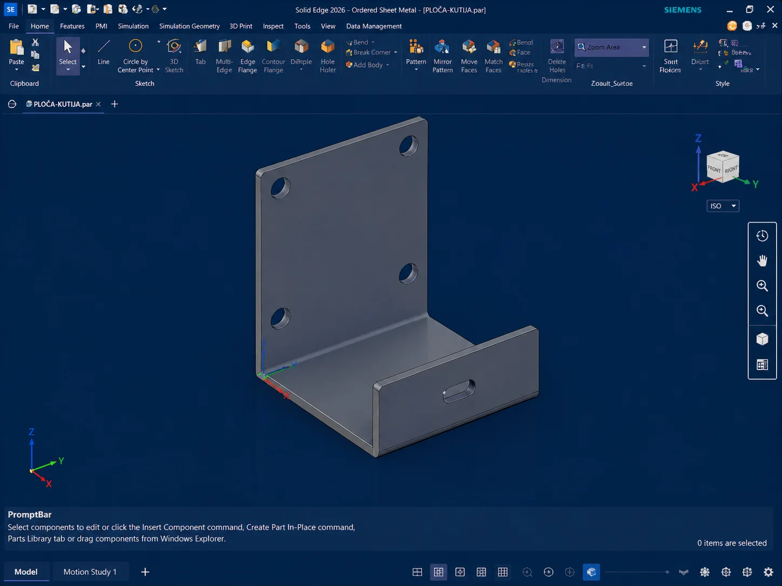Viewport: 782px width, 586px height.
Task: Toggle the third layout button in status bar
Action: coord(460,572)
